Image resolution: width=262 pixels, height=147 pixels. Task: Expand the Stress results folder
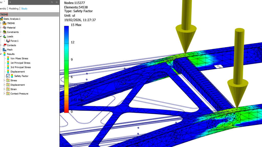pyautogui.click(x=4, y=80)
